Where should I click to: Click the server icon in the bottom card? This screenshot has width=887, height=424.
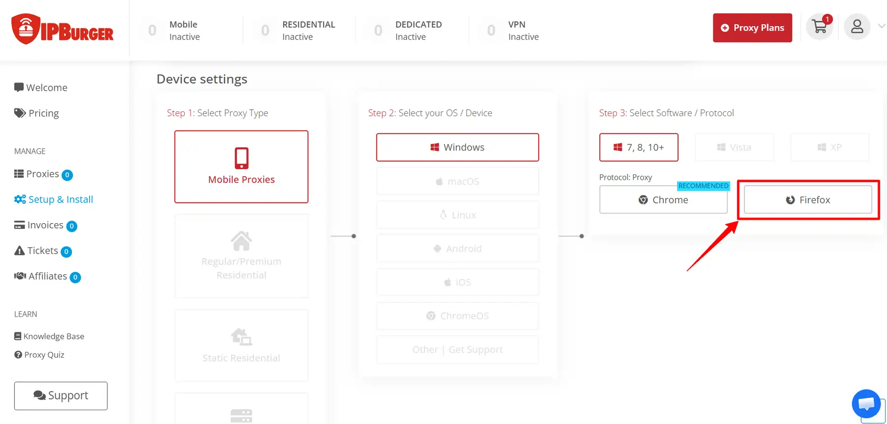pos(241,416)
